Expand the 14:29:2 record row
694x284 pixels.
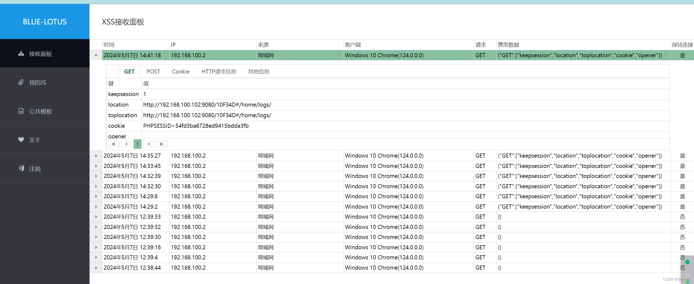96,207
